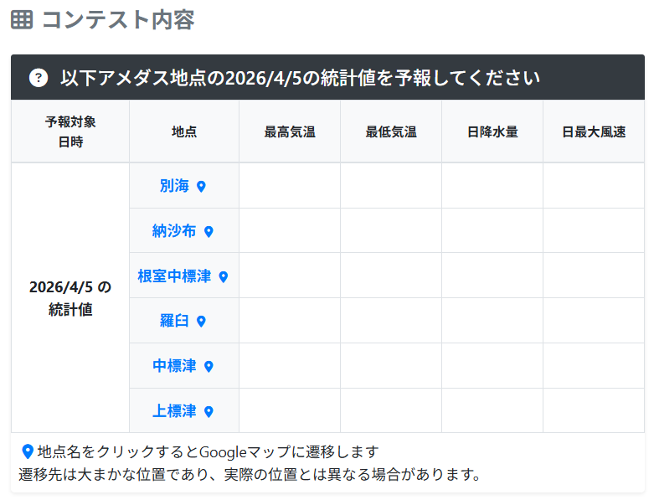Click the 最高気温 cell for 中標津
654x500 pixels.
pyautogui.click(x=290, y=366)
